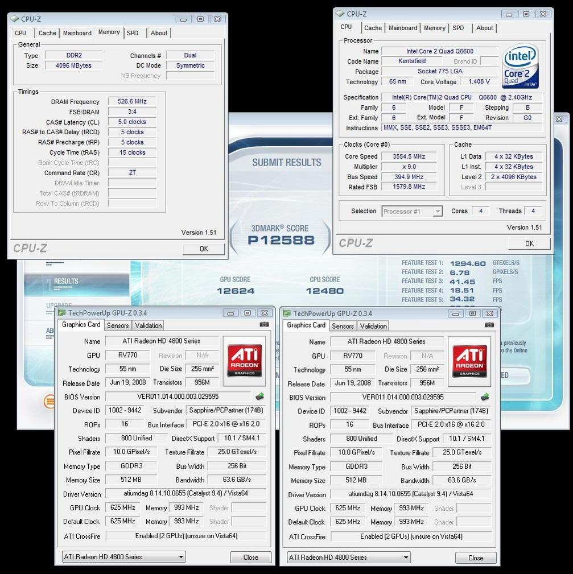Open the Mainboard tab in the CPU-Z processor window
573x574 pixels.
click(x=403, y=28)
